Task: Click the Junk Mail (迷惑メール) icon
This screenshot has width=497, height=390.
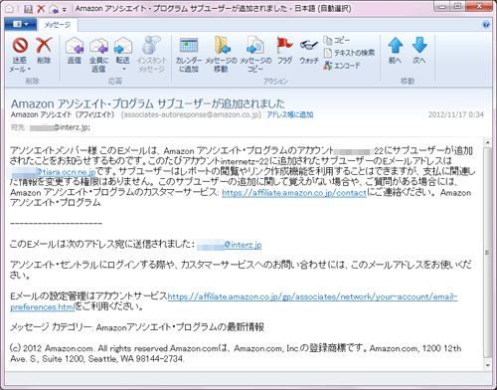Action: pos(20,45)
